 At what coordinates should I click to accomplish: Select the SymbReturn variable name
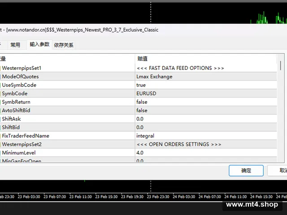point(16,102)
